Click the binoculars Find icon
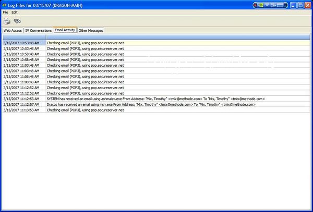Viewport: 313px width, 212px height. coord(17,21)
